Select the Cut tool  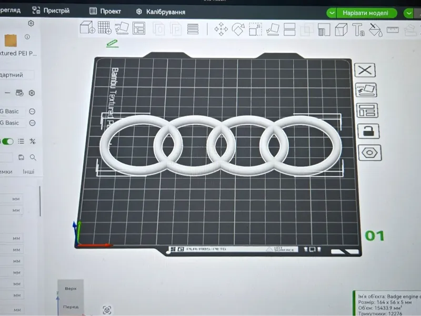click(289, 29)
